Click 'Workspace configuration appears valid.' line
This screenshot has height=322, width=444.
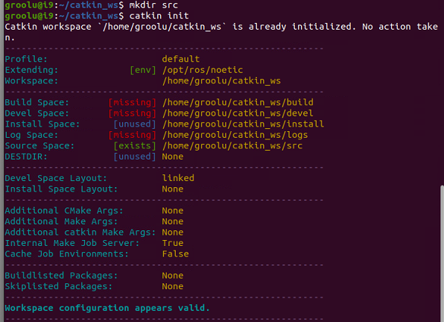click(x=107, y=308)
